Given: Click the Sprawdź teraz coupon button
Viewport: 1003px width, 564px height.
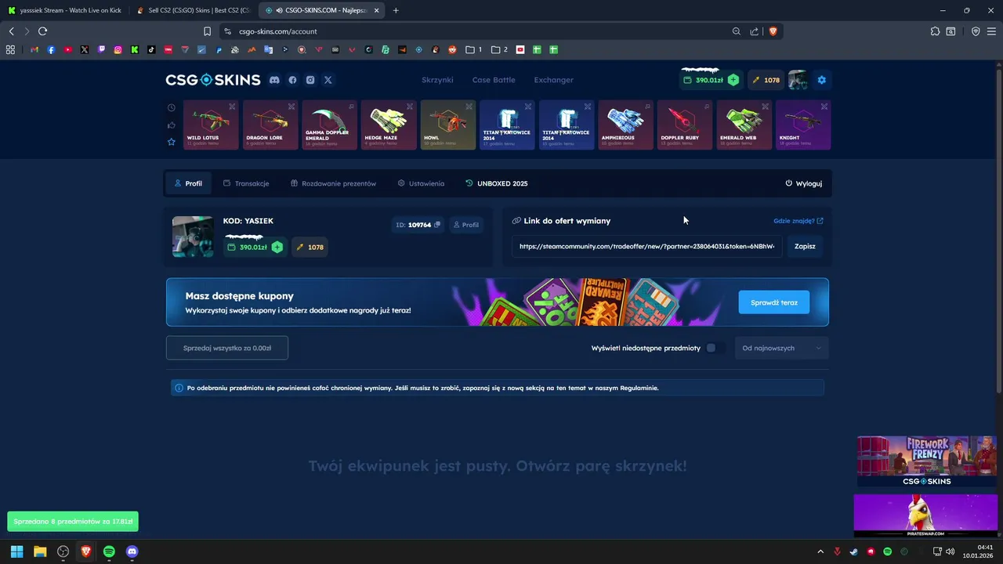Looking at the screenshot, I should point(774,302).
